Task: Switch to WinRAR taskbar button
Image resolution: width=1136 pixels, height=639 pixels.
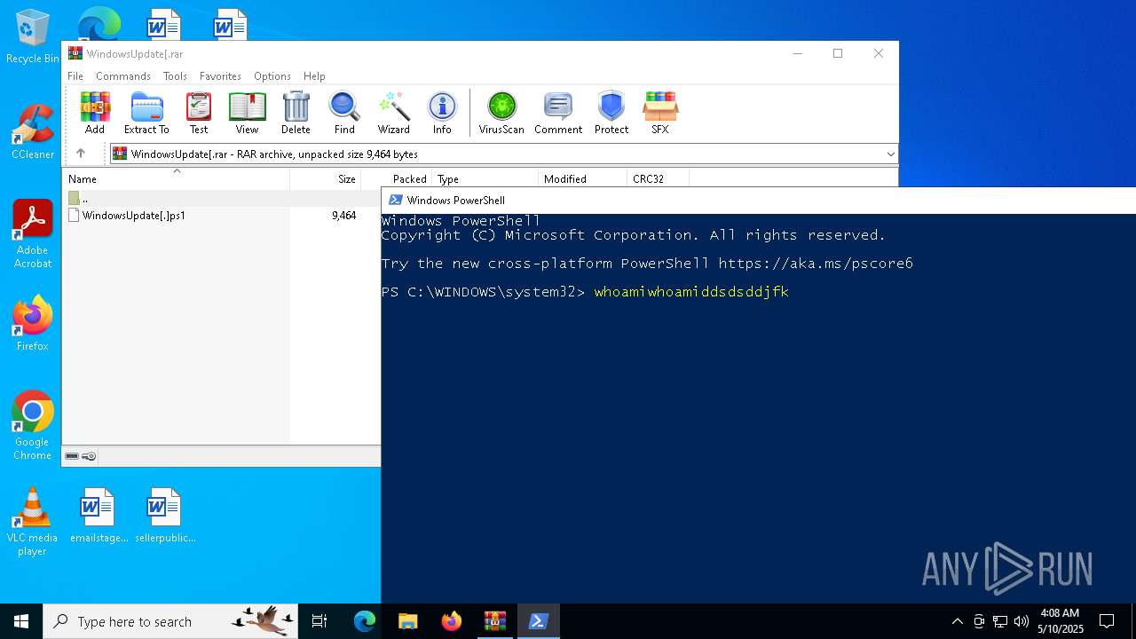Action: pos(494,621)
